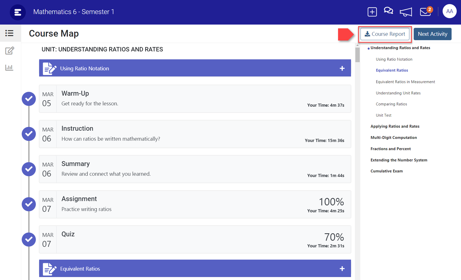Click the scrollbar up arrow
The width and height of the screenshot is (461, 280).
pos(358,45)
